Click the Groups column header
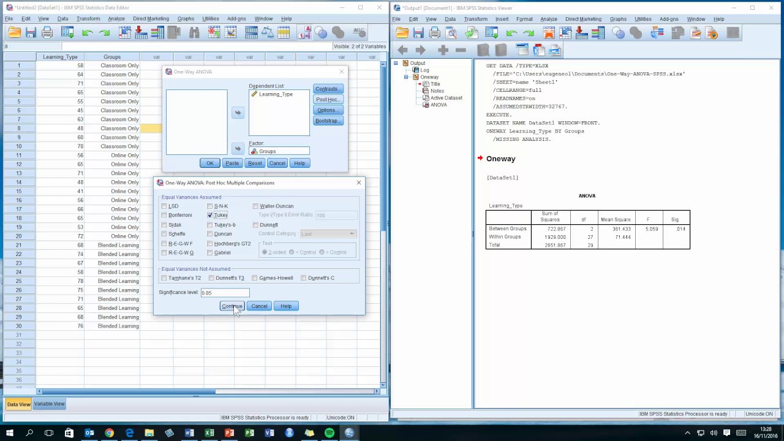 coord(112,57)
